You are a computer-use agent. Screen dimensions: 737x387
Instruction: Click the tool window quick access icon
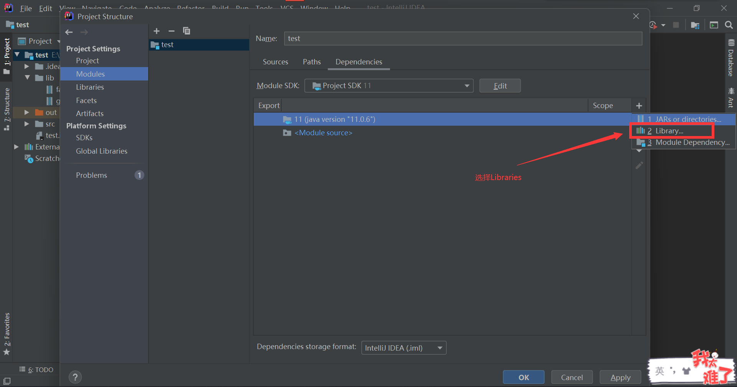tap(7, 381)
